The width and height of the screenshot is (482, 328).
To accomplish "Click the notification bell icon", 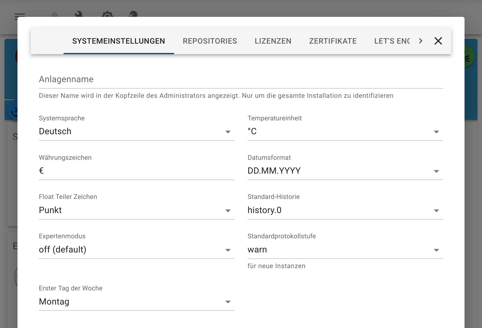I will point(55,14).
